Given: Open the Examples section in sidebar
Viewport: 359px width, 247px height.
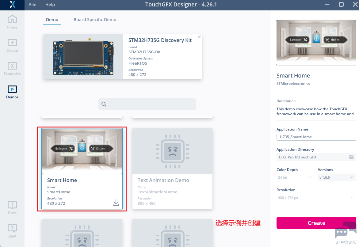Looking at the screenshot, I should [x=12, y=69].
